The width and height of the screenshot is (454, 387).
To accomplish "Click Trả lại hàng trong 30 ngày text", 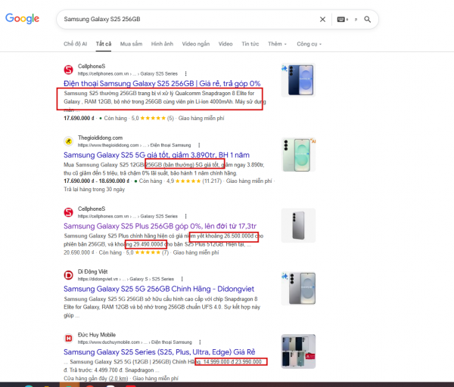I will (94, 190).
